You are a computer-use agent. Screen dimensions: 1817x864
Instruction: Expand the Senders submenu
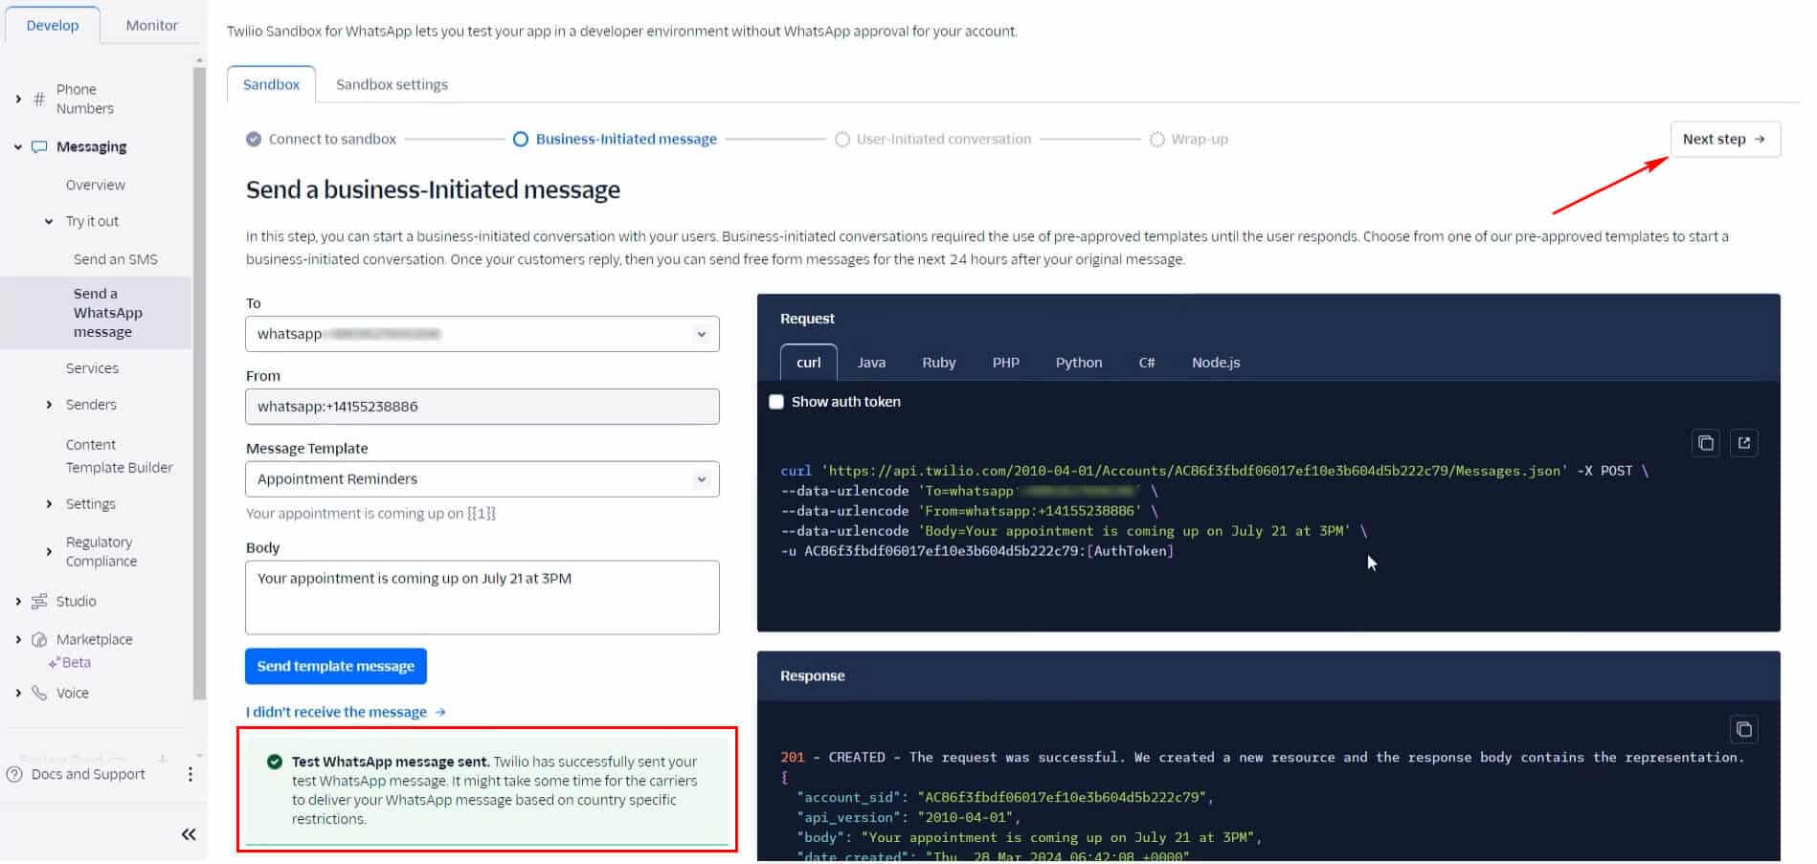[x=49, y=405]
